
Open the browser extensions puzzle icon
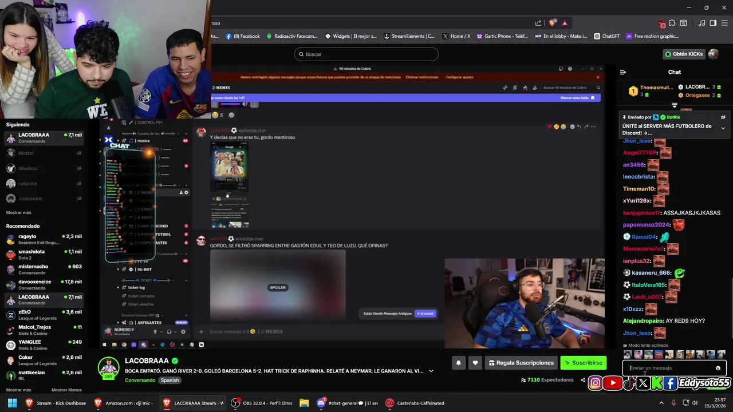(x=672, y=23)
